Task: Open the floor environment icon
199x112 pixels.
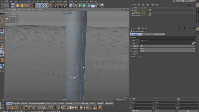Action: [93, 6]
